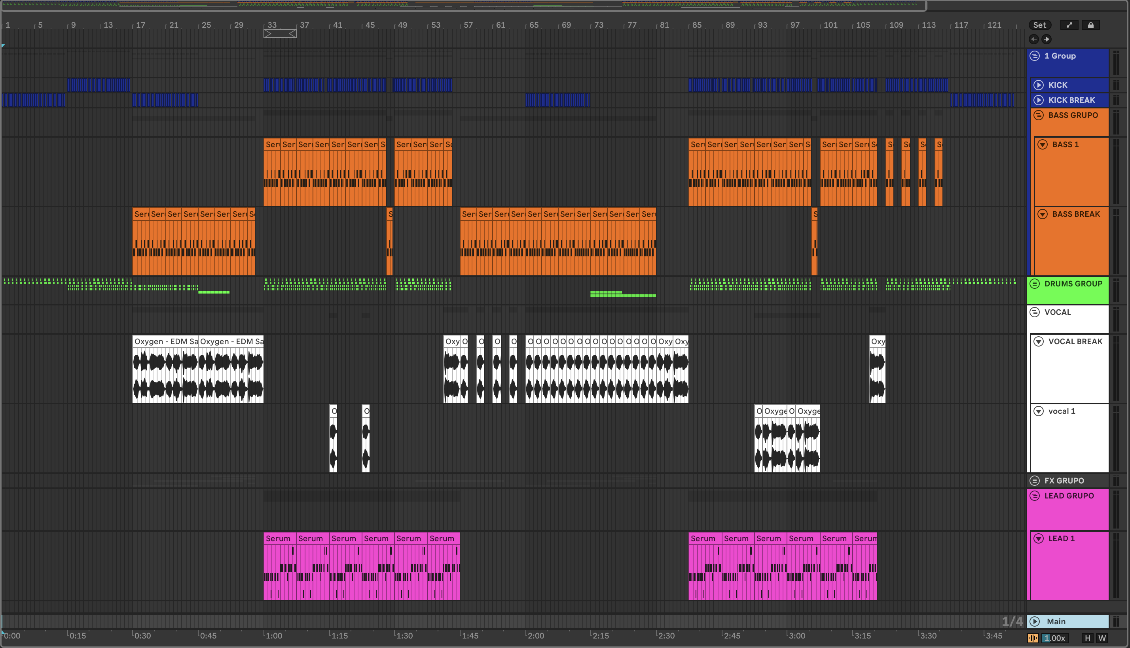Select the KICK BREAK track title
The image size is (1130, 648).
pos(1071,100)
